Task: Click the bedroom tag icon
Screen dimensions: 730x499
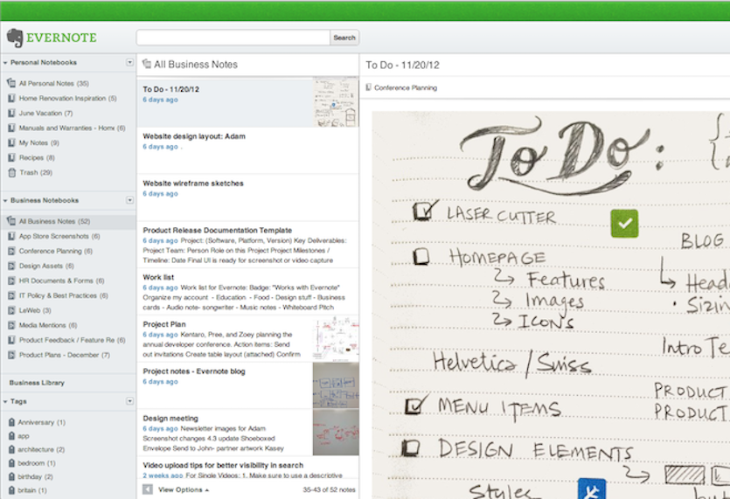Action: [x=11, y=462]
